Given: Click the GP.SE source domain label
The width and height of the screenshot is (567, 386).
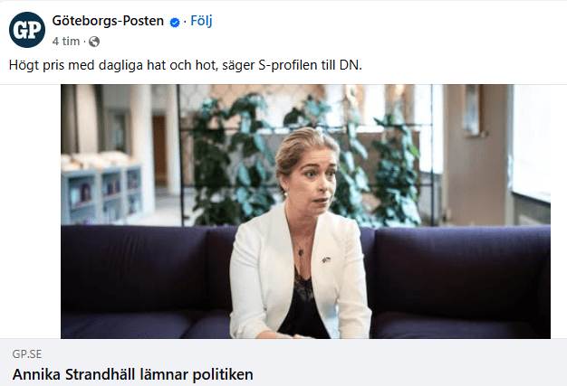Looking at the screenshot, I should [28, 355].
